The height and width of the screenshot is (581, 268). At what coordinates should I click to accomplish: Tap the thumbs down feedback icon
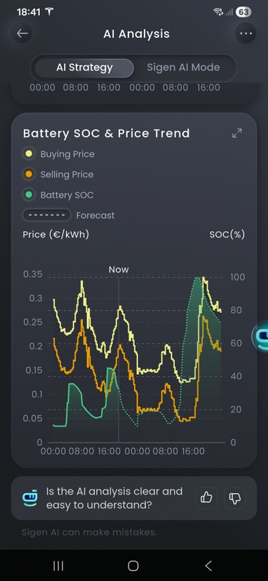click(x=235, y=497)
